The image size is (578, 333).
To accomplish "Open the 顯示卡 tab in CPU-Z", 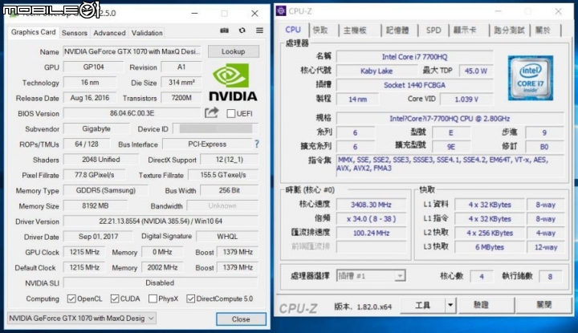I will coord(465,30).
